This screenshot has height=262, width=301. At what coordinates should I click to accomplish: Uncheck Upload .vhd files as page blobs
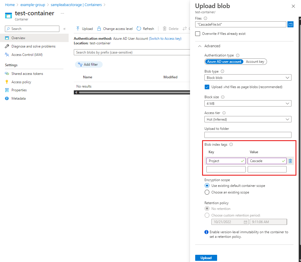(x=207, y=87)
